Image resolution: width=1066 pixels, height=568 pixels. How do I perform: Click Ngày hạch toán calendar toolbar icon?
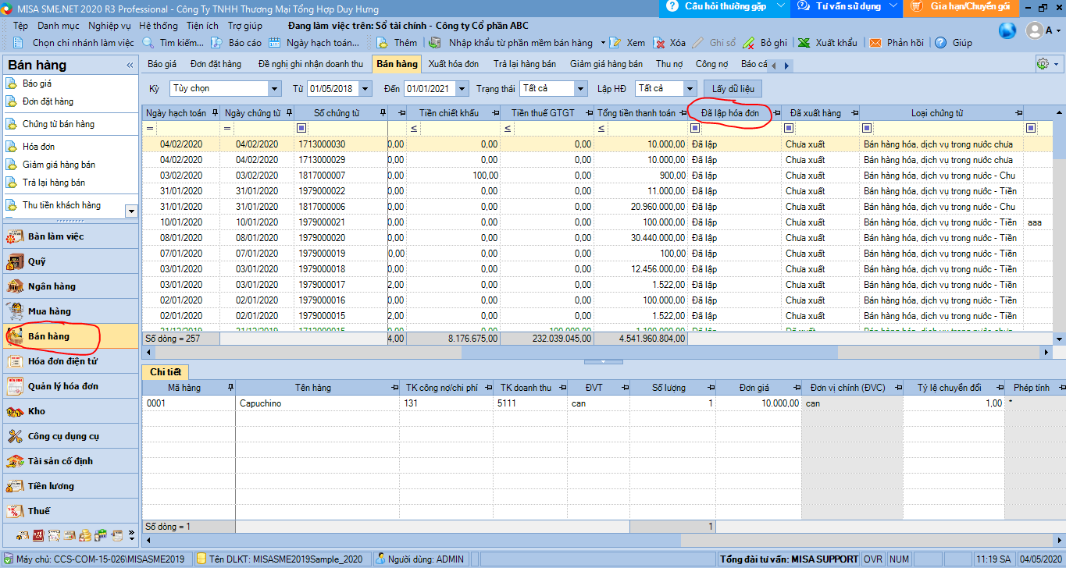(274, 43)
